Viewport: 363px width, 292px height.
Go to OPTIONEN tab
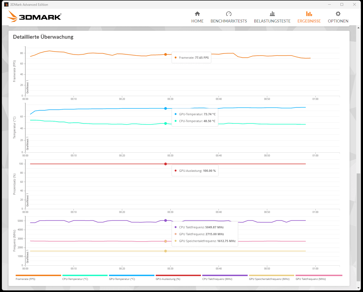pos(338,18)
